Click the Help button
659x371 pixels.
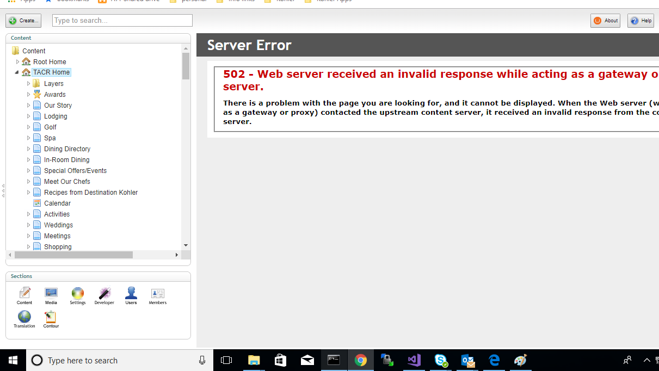point(640,21)
